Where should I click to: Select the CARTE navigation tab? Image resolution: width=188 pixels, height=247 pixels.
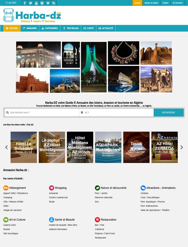pos(89,28)
